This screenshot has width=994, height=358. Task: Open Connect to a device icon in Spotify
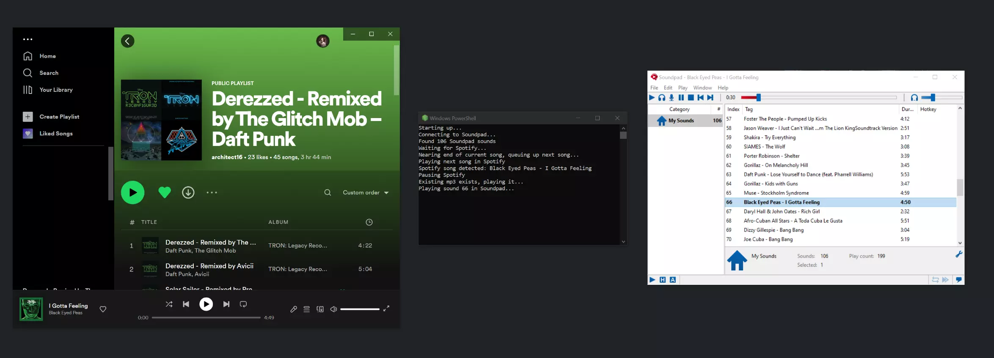[320, 309]
